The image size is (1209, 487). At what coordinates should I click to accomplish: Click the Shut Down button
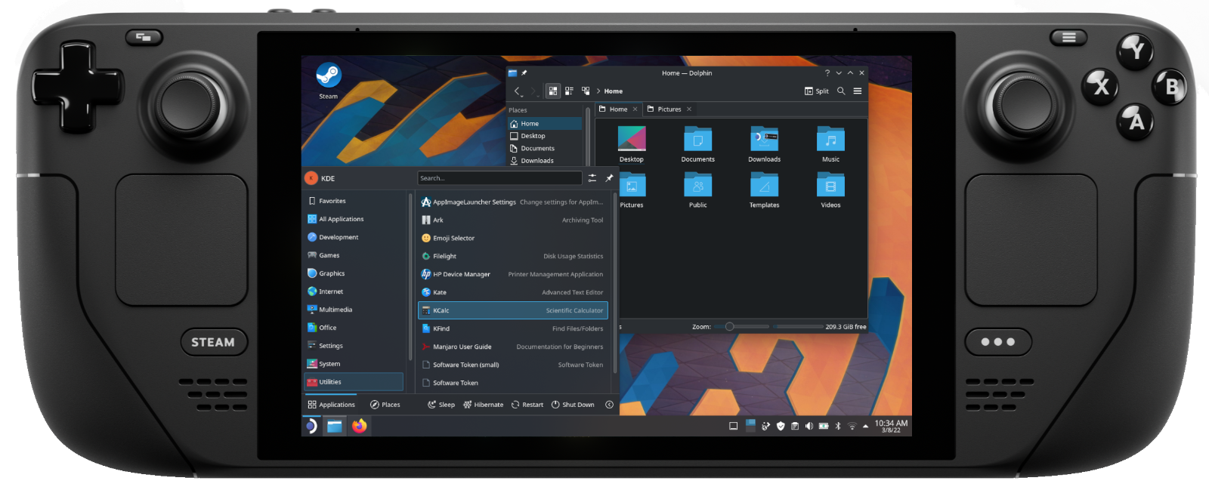573,405
